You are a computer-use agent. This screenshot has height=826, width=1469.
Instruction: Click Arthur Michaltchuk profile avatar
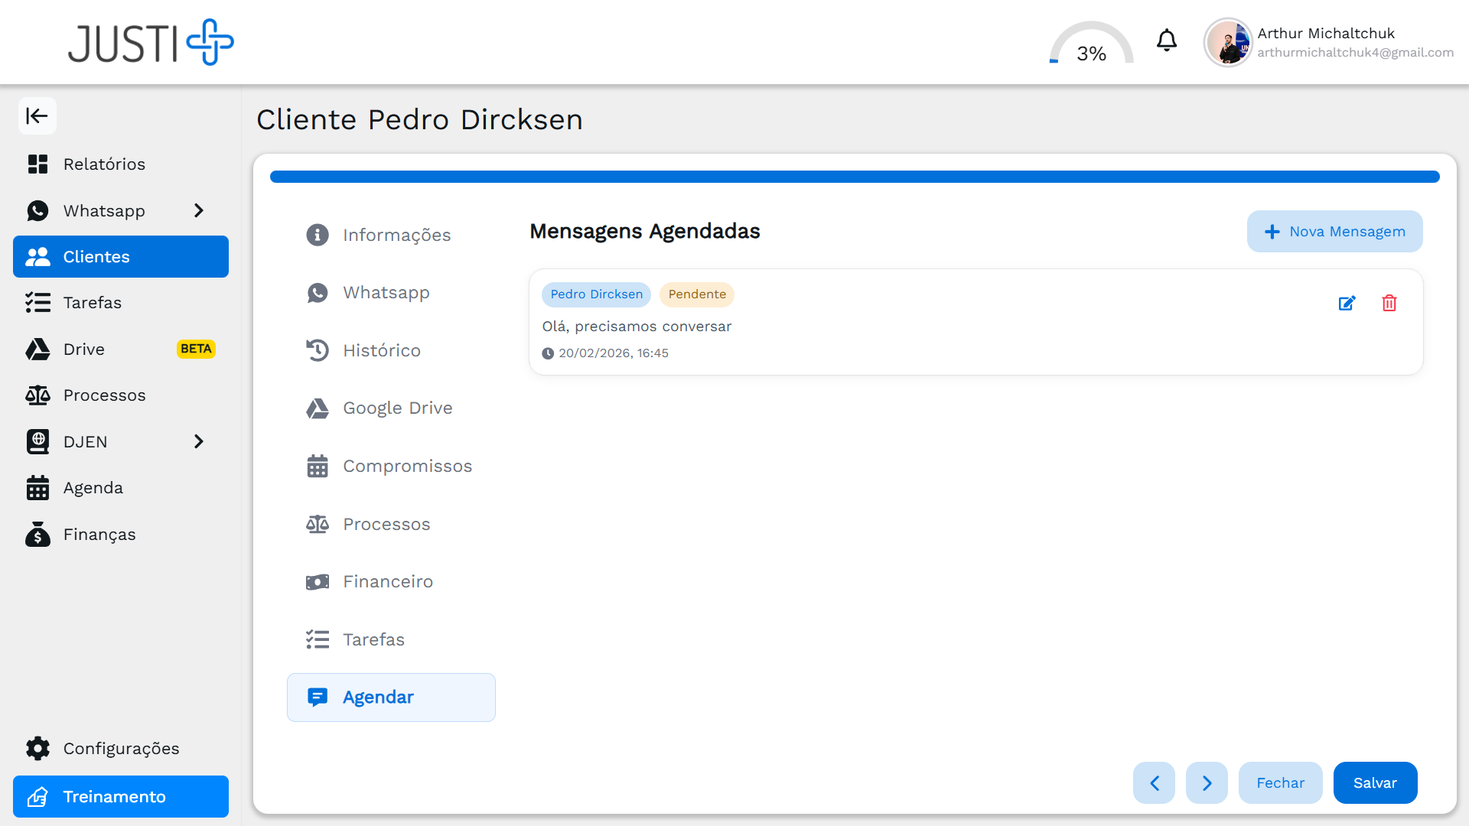pos(1227,43)
